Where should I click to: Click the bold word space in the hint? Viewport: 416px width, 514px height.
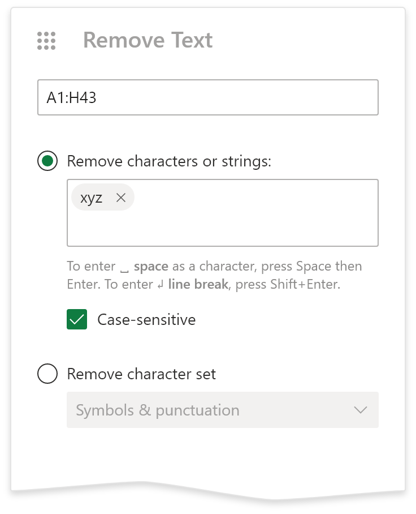(x=151, y=266)
